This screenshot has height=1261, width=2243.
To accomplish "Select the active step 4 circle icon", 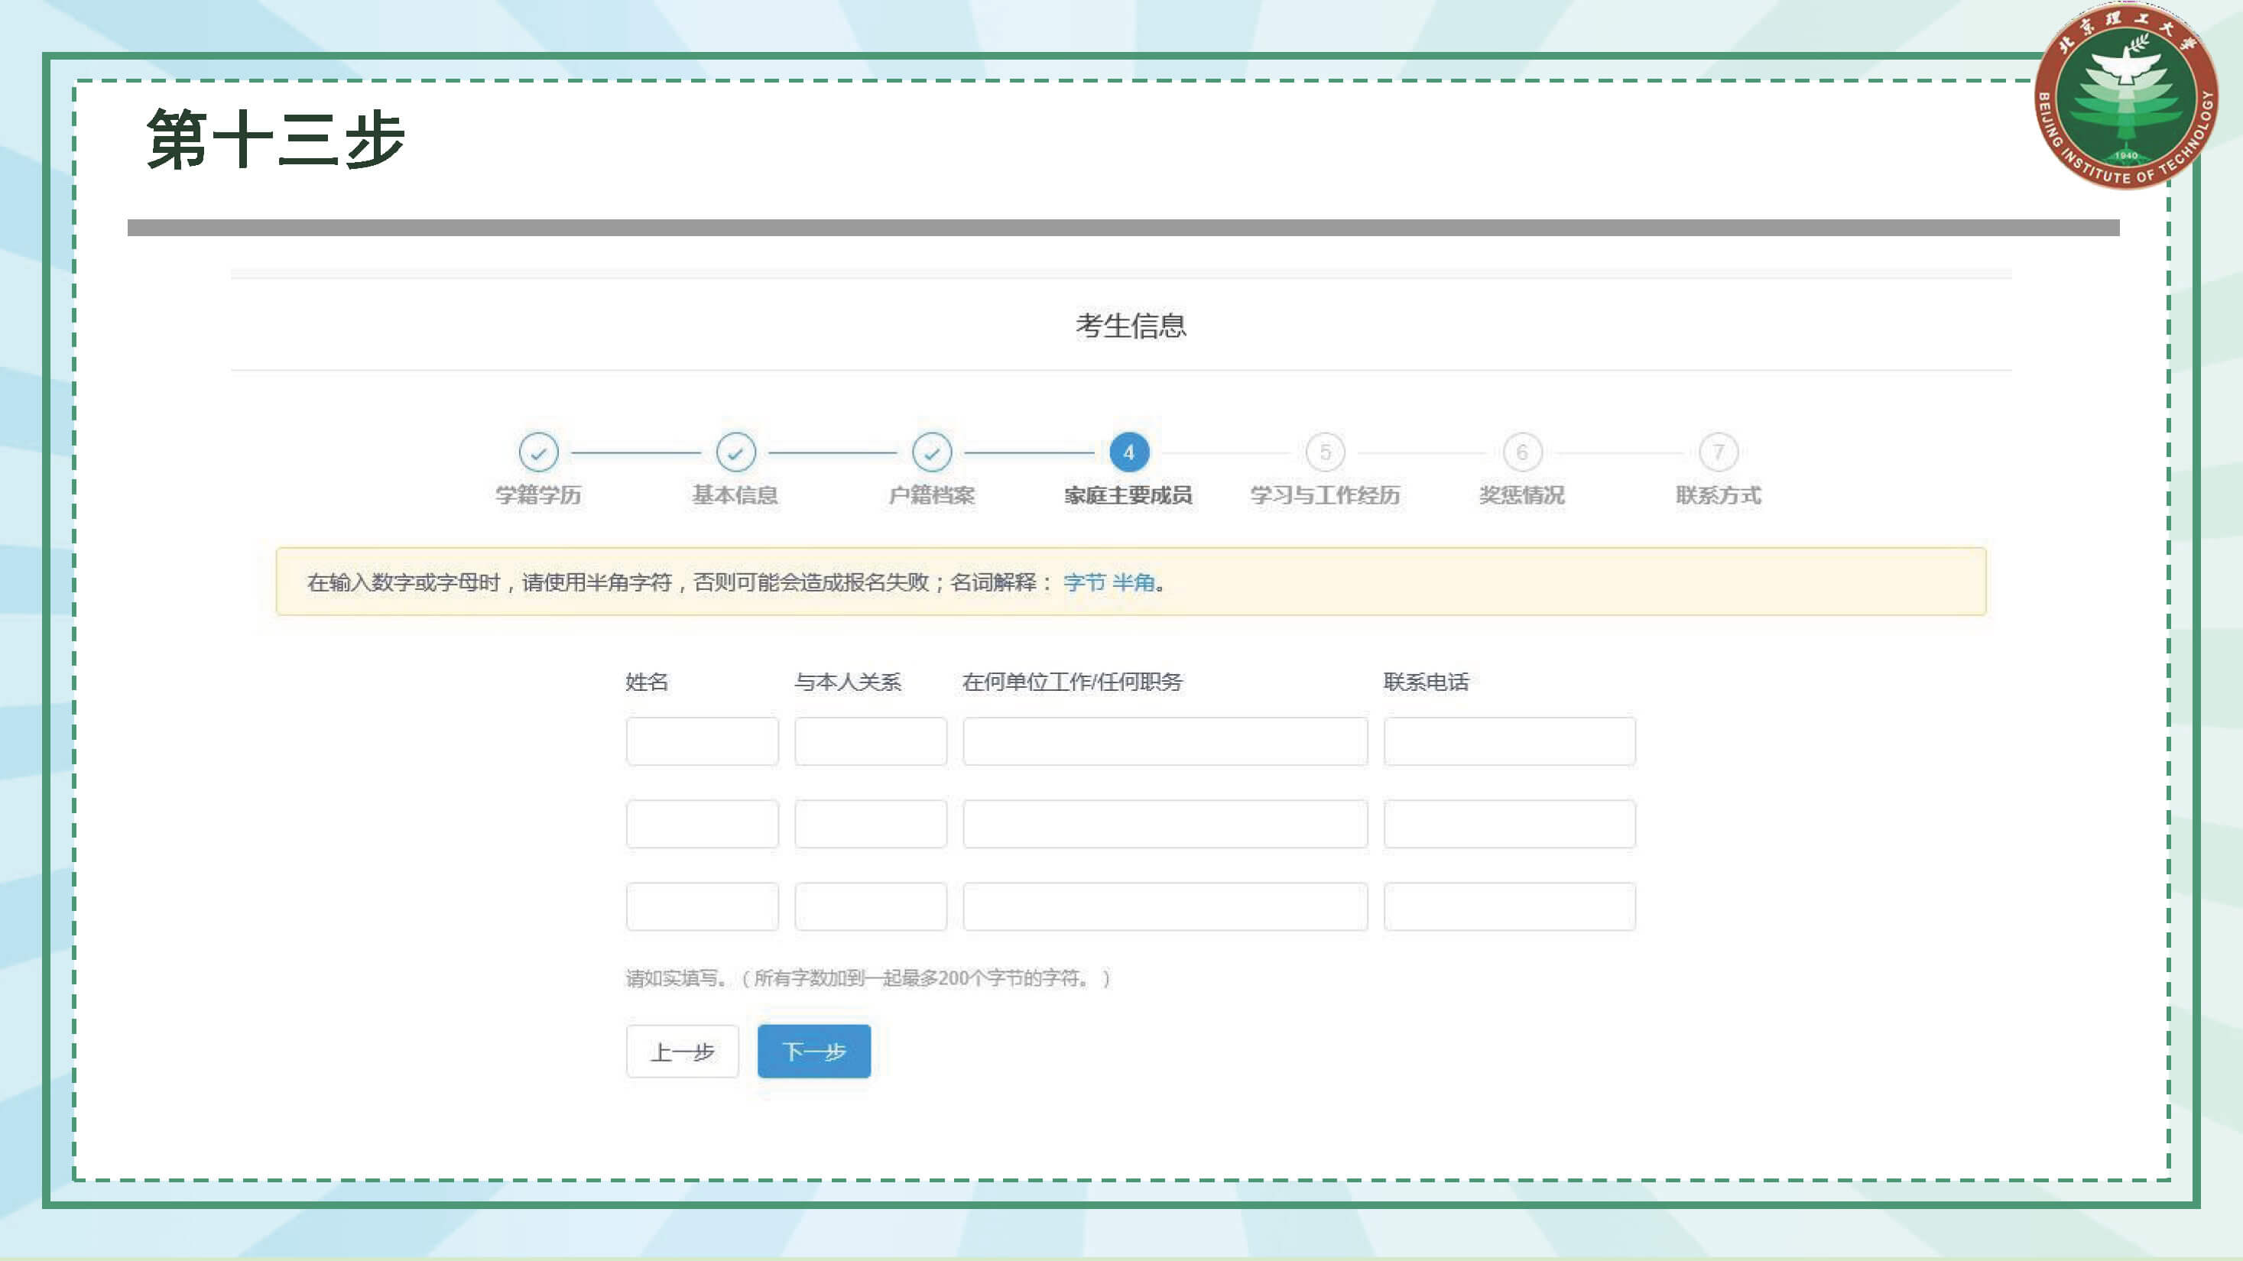I will pyautogui.click(x=1128, y=452).
